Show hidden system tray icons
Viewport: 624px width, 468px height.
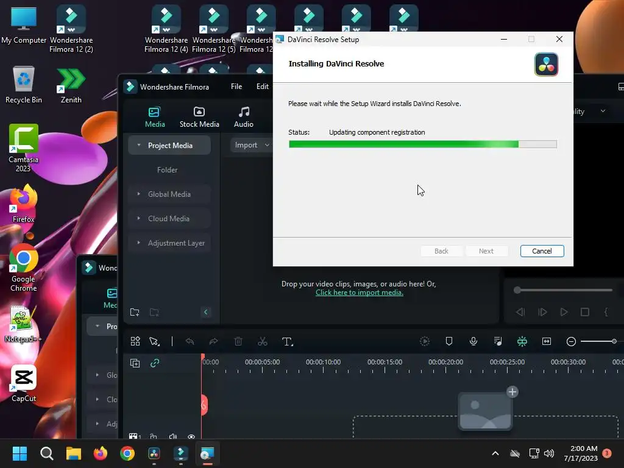point(495,453)
